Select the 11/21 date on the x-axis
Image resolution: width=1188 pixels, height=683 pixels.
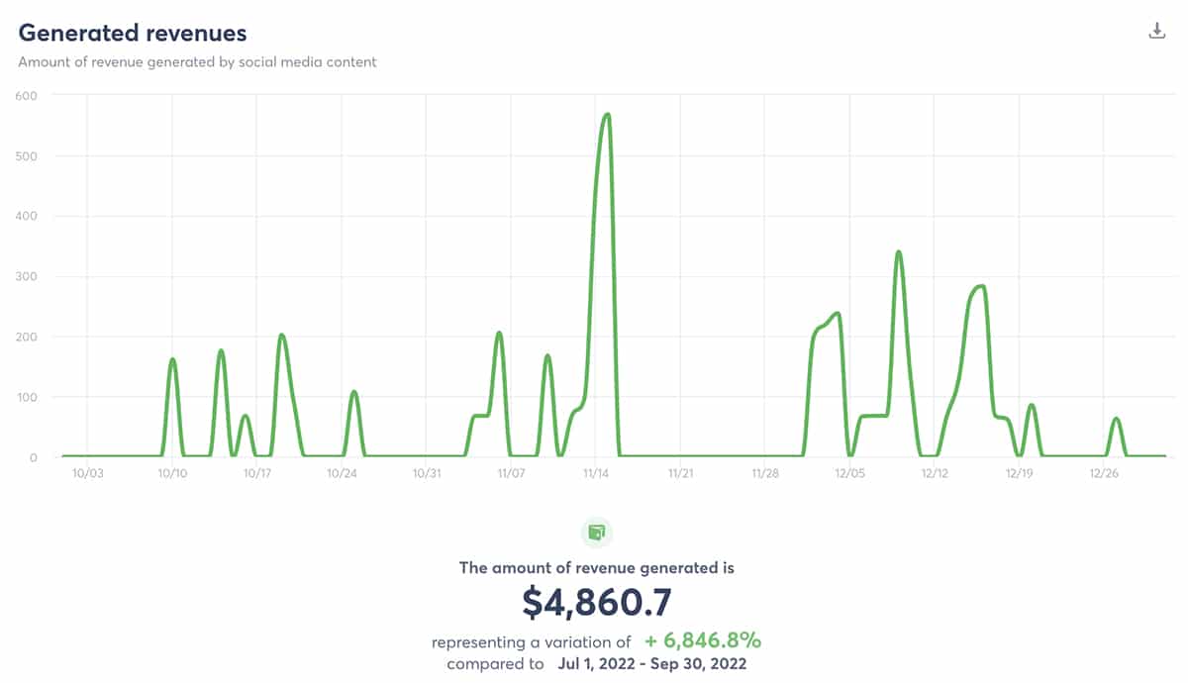pos(680,474)
